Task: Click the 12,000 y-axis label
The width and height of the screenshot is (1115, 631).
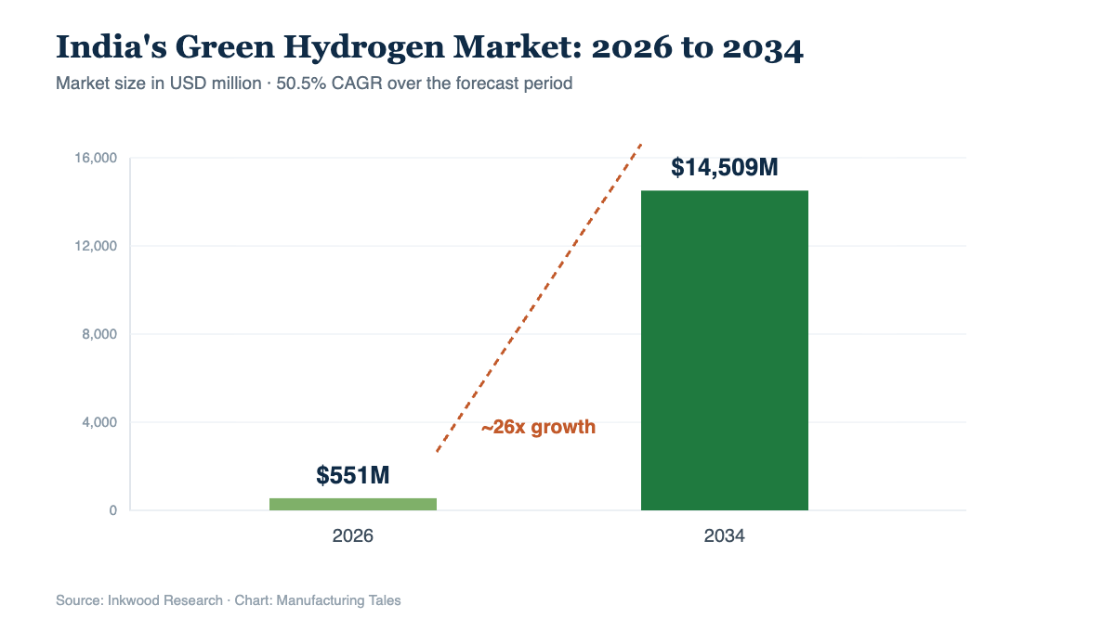Action: click(x=96, y=246)
